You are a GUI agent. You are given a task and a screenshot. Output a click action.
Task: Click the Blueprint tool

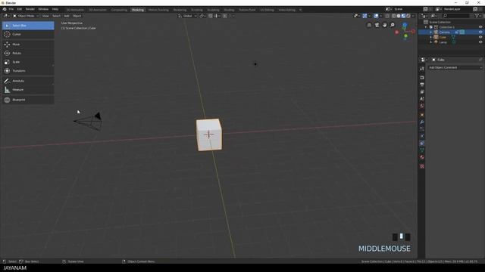28,100
